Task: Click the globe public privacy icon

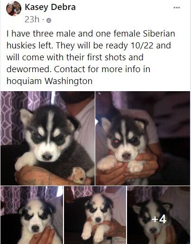Action: (49, 20)
